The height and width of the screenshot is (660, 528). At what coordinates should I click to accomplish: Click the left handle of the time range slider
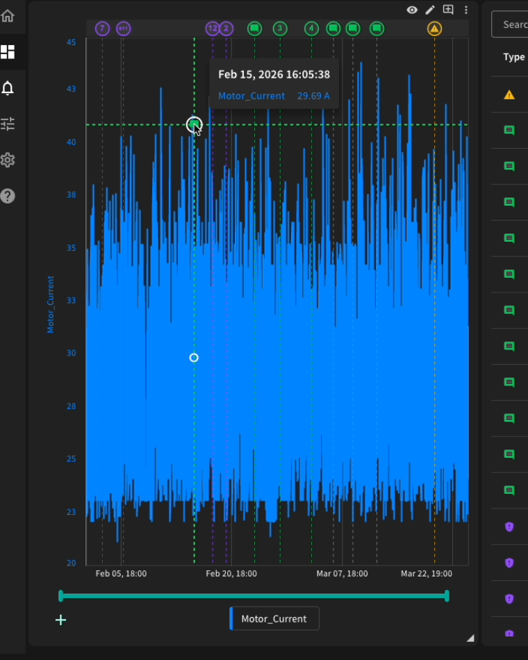[61, 596]
